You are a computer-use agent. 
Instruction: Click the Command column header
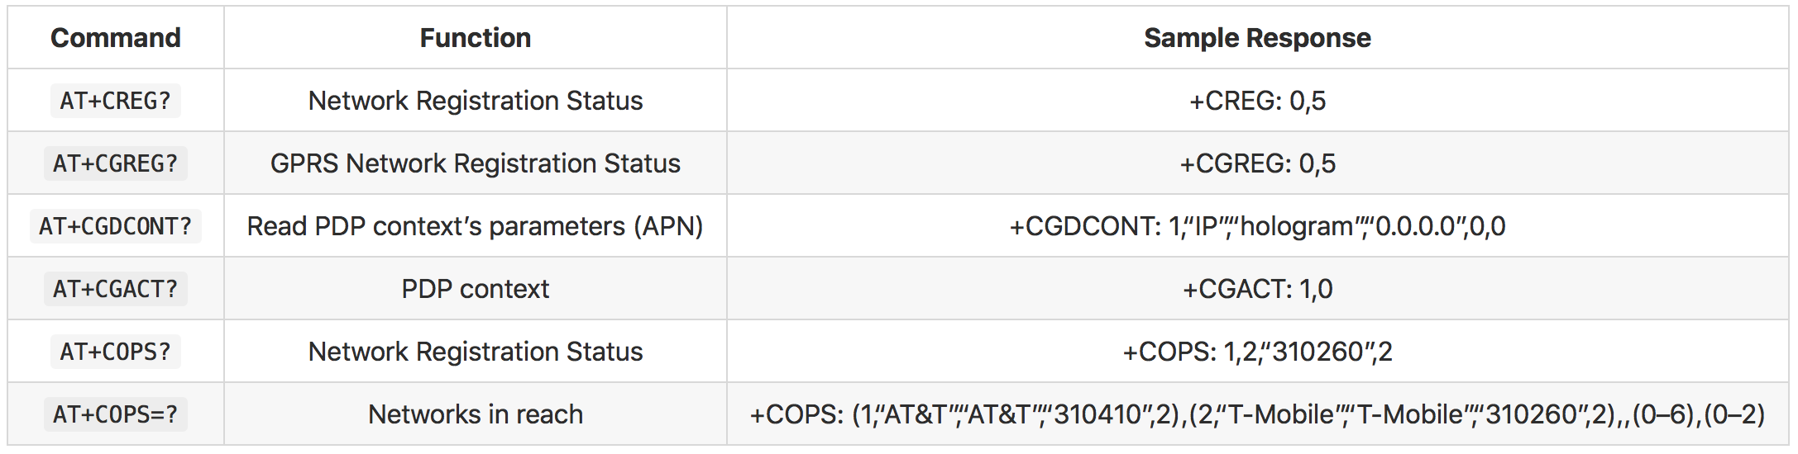tap(116, 38)
